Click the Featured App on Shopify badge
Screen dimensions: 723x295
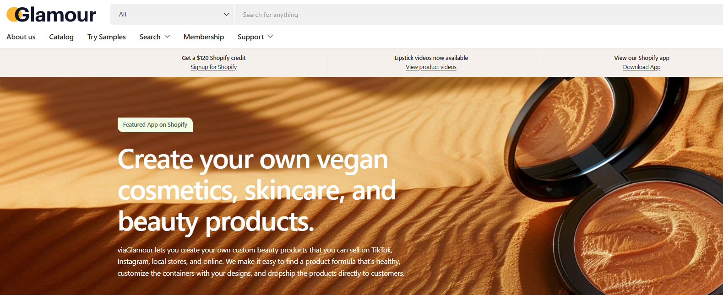tap(155, 125)
